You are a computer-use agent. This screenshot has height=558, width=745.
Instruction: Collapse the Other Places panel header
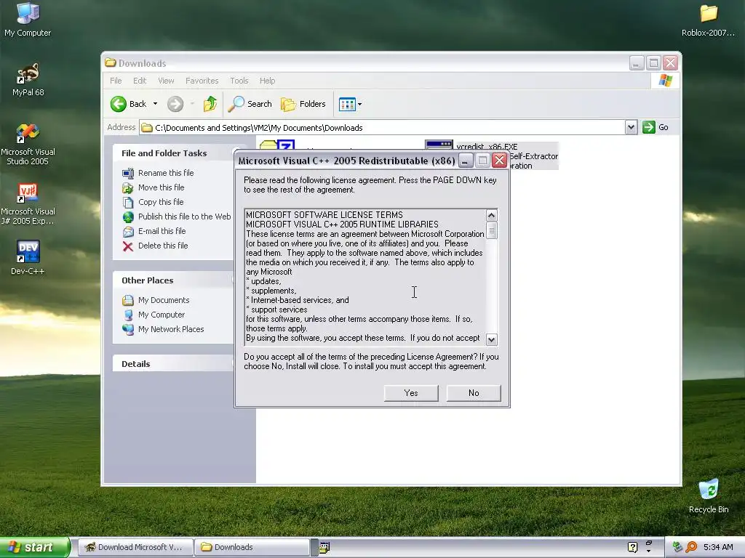click(x=173, y=280)
